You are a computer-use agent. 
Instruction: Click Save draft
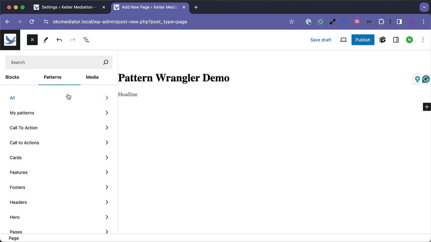point(321,40)
